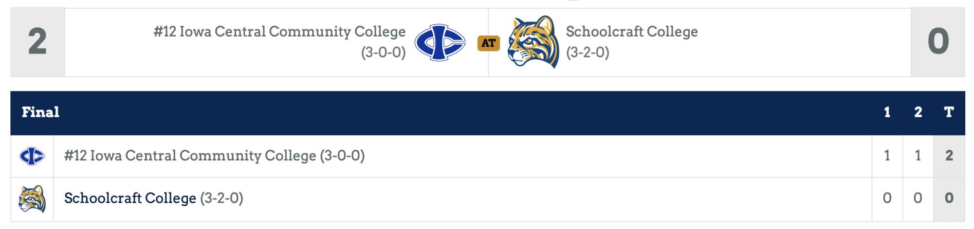Click Iowa Central's first period score cell
The image size is (974, 229).
(x=887, y=156)
